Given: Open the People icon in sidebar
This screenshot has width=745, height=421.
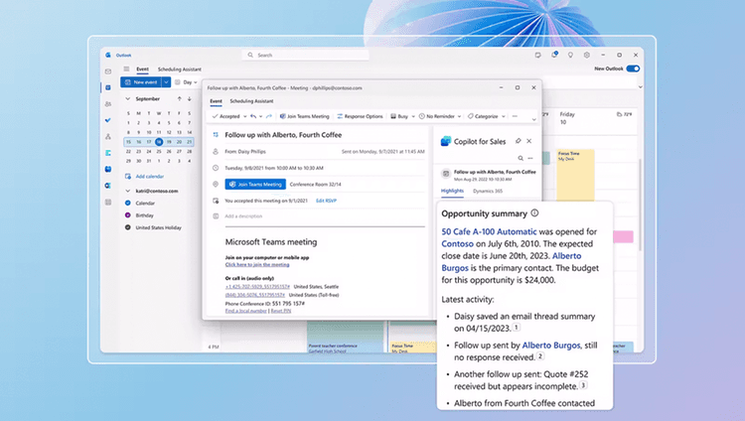Looking at the screenshot, I should (107, 104).
